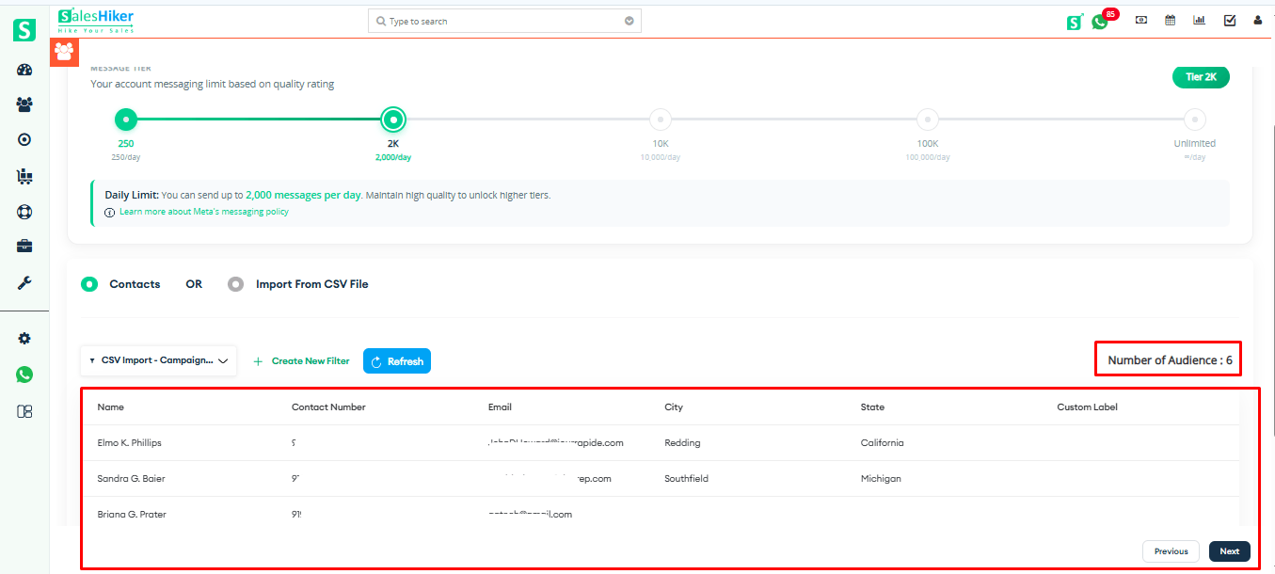Go to Next page of contacts
The image size is (1275, 574).
tap(1229, 551)
